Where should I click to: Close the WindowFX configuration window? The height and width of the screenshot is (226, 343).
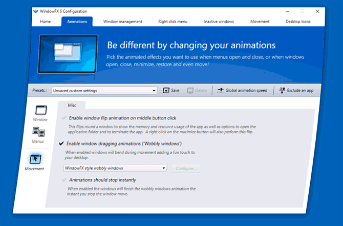point(317,11)
